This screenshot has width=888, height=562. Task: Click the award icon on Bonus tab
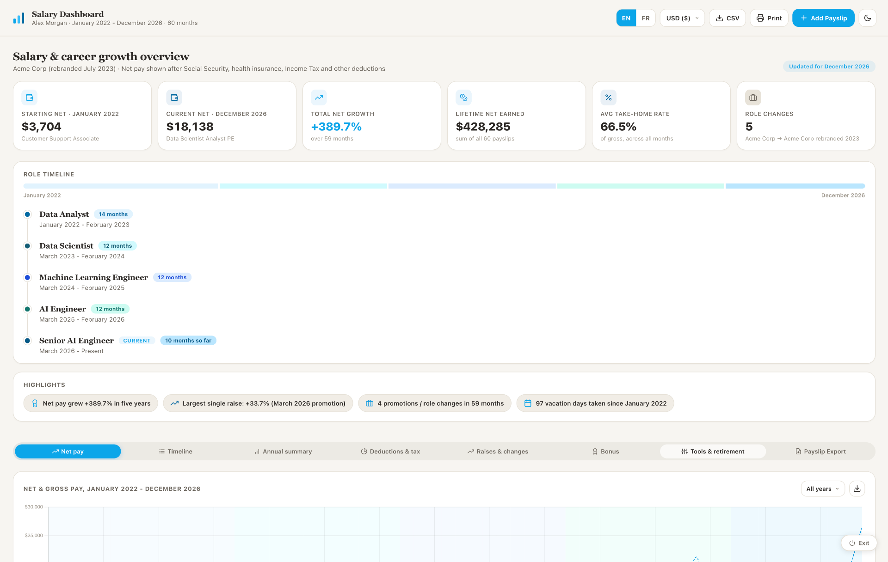coord(595,452)
